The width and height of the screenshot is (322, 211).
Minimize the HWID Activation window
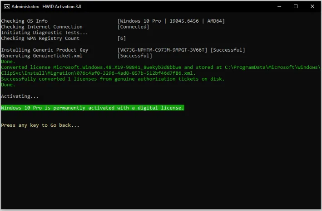(279, 6)
